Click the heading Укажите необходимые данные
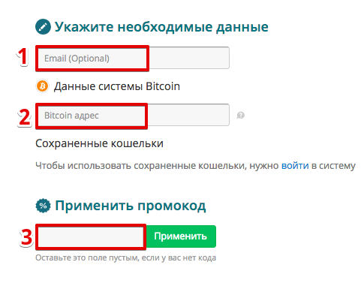 pyautogui.click(x=161, y=27)
